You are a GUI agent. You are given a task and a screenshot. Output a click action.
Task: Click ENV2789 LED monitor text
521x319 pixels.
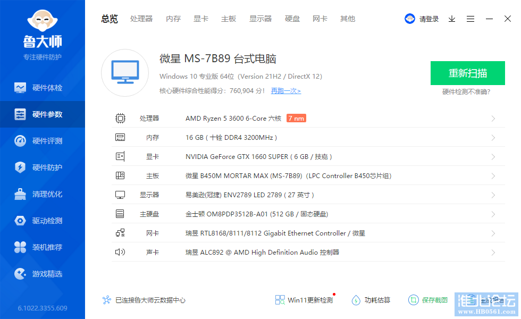pos(249,195)
